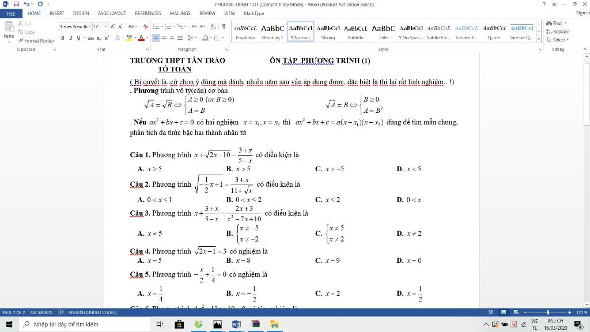
Task: Click the Undo arrow in quick access toolbar
Action: (x=26, y=4)
